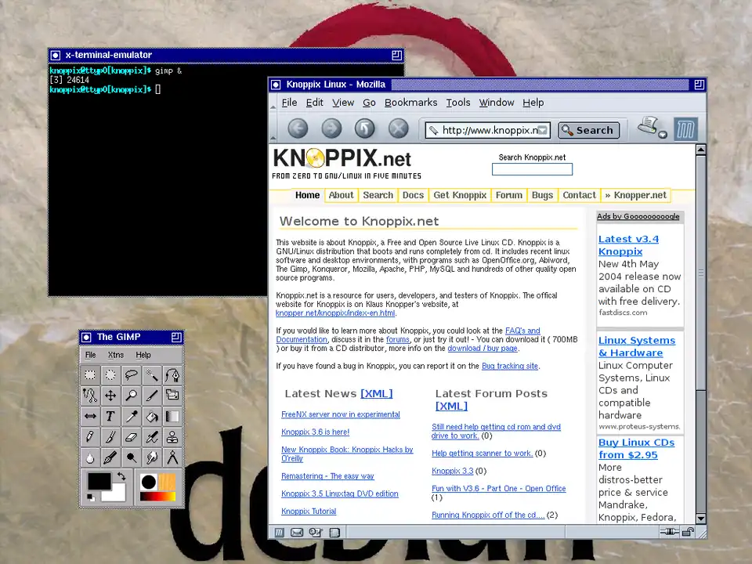This screenshot has height=564, width=752.
Task: Go to the Get Knoppix page tab
Action: click(460, 195)
